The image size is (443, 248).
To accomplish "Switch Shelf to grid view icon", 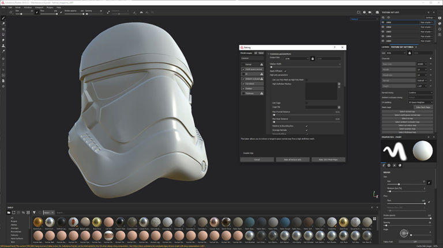I will (374, 219).
